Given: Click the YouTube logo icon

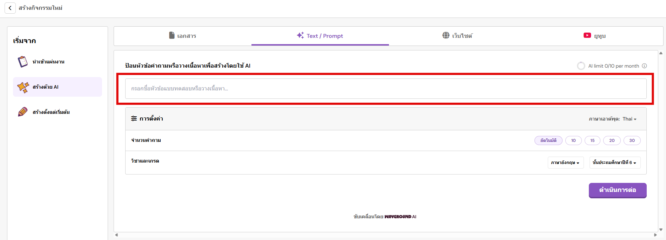Looking at the screenshot, I should point(587,35).
